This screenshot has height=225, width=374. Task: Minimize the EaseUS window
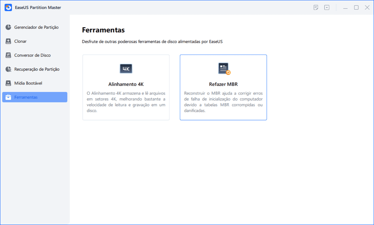tap(345, 7)
